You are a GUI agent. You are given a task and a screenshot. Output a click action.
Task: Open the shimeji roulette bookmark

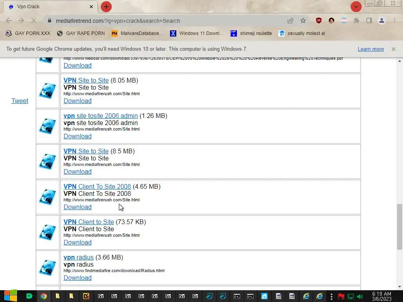251,33
